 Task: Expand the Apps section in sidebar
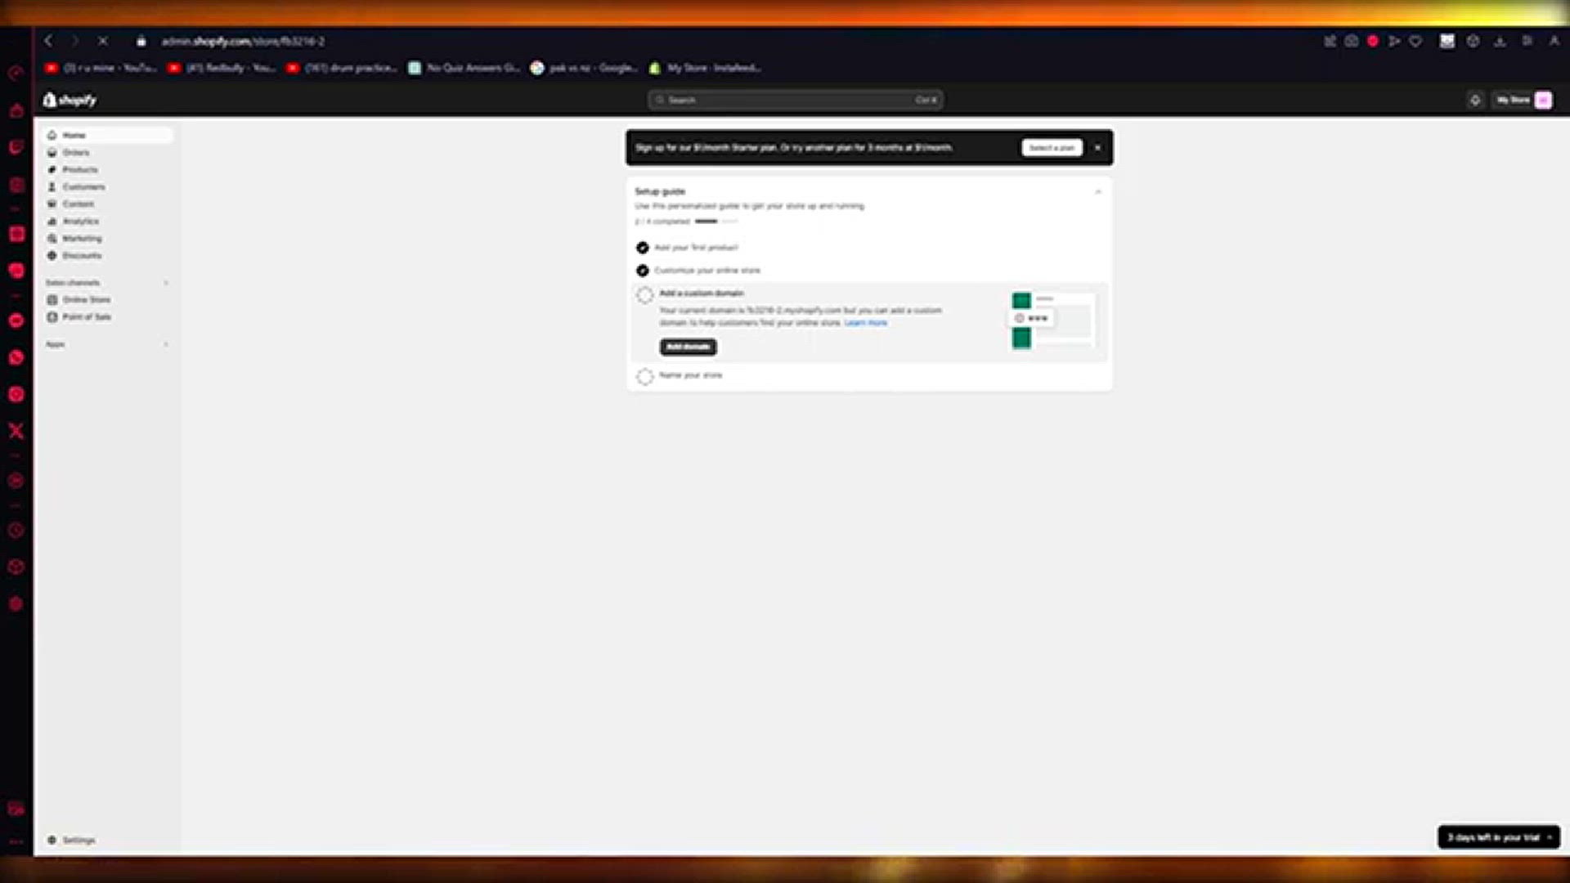166,344
